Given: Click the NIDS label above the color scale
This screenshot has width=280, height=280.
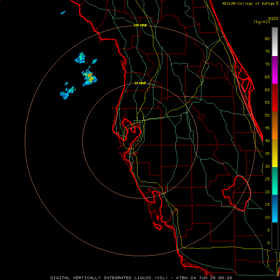Looking at the screenshot, I should (273, 19).
